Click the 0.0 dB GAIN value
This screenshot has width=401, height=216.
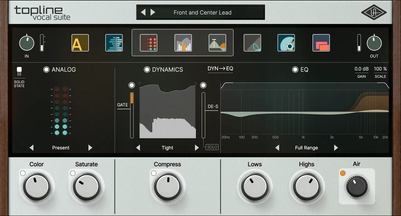(x=361, y=68)
